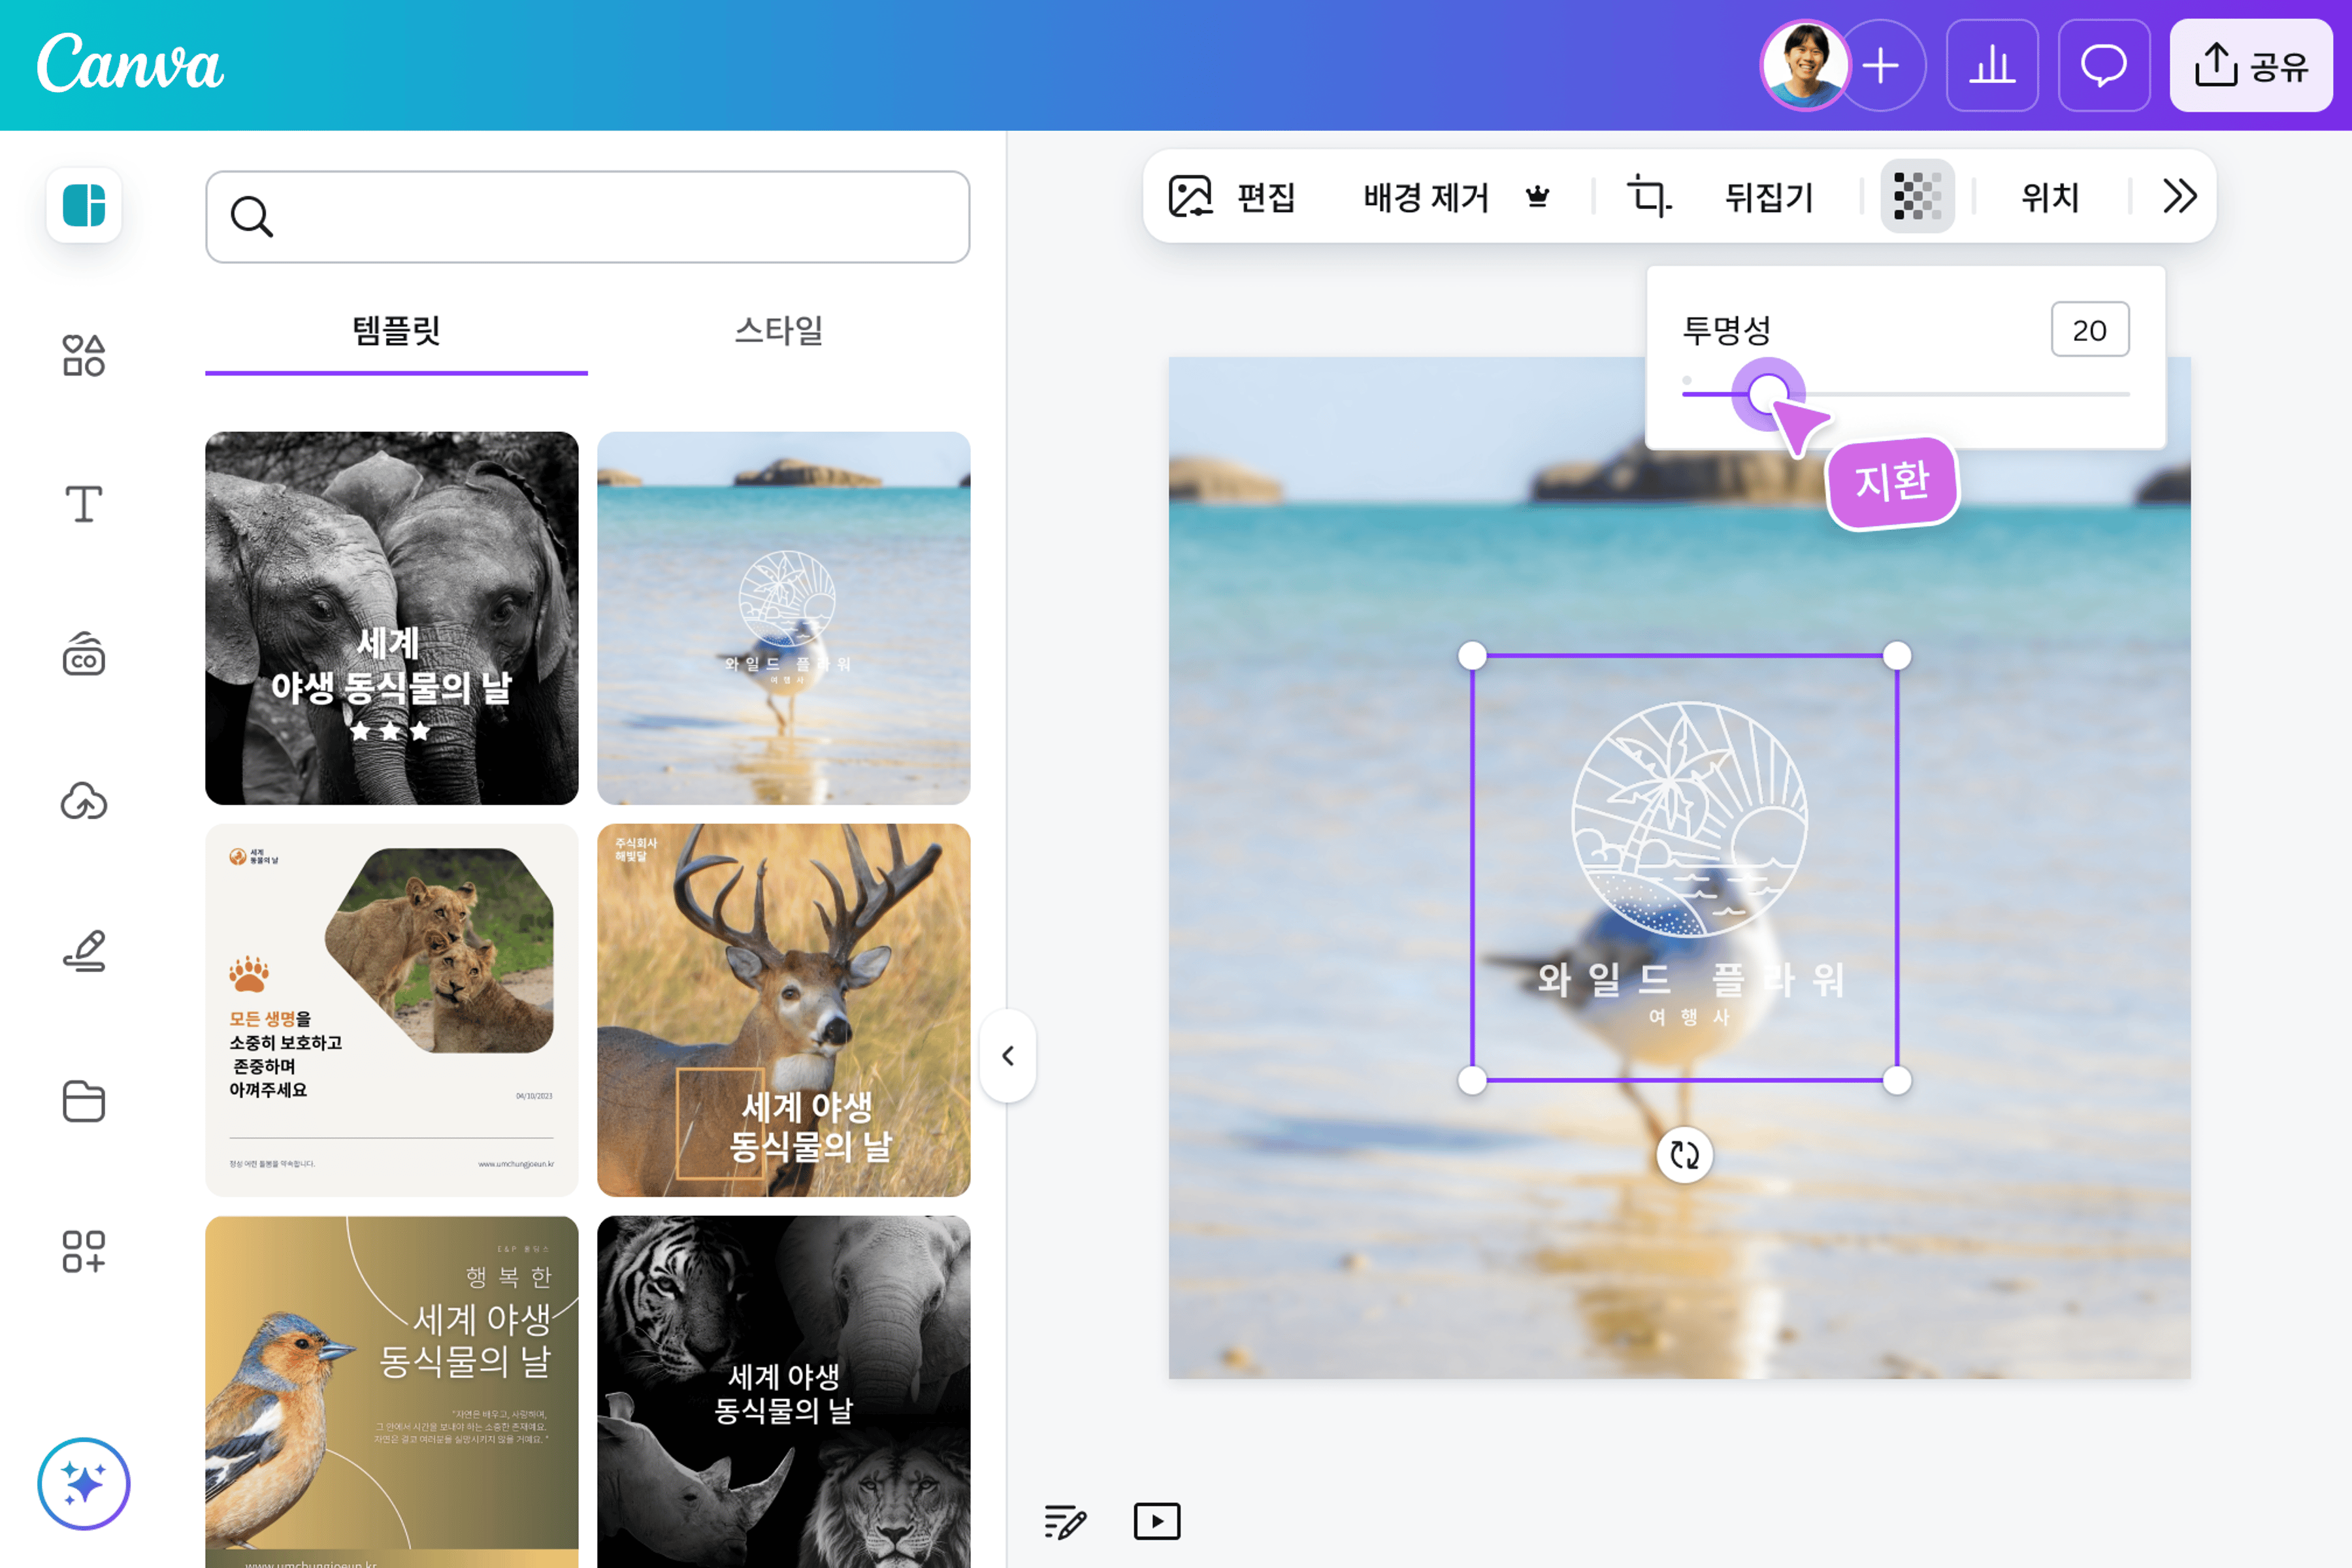Click the Canva logo
The width and height of the screenshot is (2352, 1568).
coord(130,63)
